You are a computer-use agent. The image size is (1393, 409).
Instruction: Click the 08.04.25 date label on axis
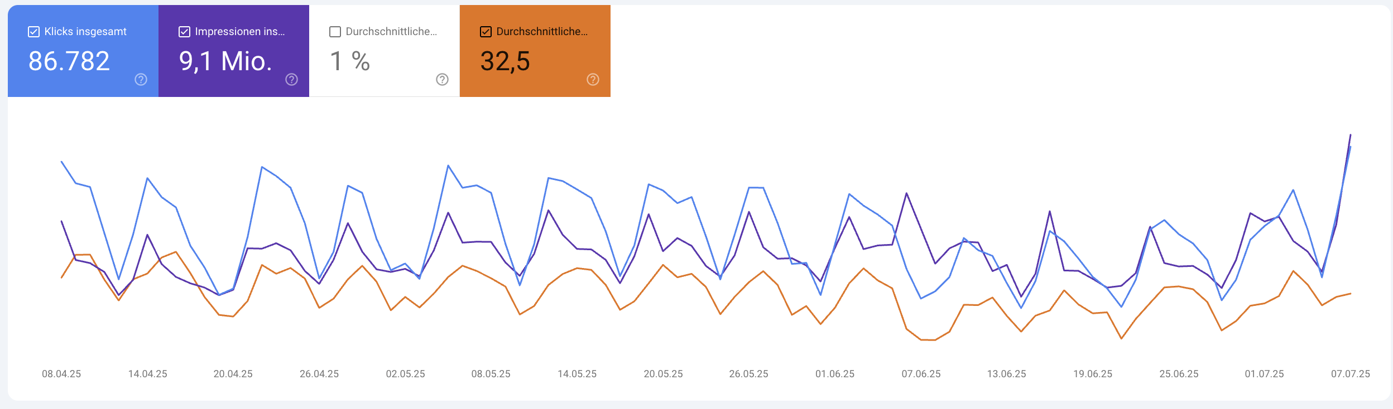click(x=61, y=374)
